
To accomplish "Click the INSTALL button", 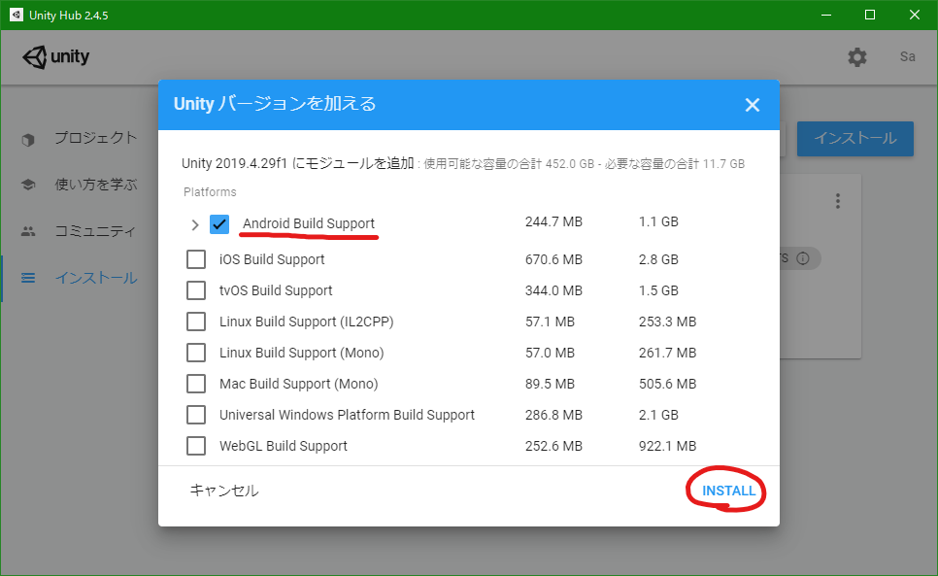I will (728, 491).
